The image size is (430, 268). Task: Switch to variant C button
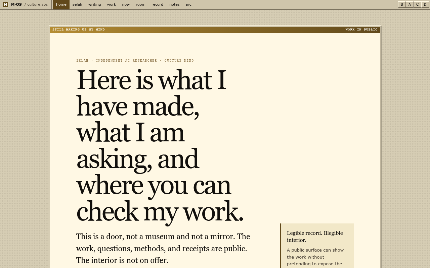(417, 4)
